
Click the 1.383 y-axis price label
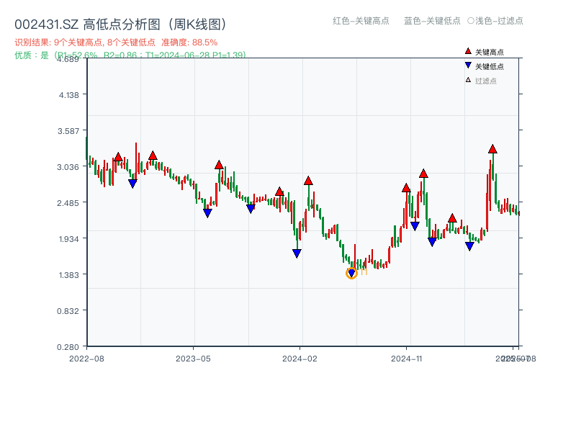tap(68, 274)
